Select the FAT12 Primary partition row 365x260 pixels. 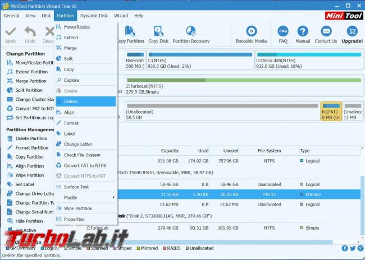(239, 194)
